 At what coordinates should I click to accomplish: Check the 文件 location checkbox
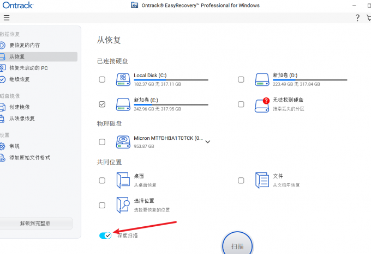241,181
